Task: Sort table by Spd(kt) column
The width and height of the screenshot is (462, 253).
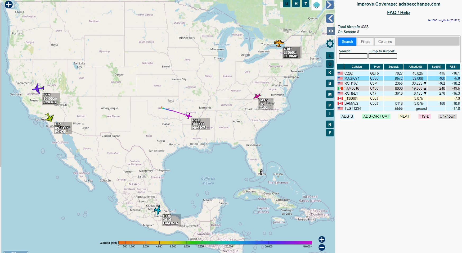Action: 436,67
